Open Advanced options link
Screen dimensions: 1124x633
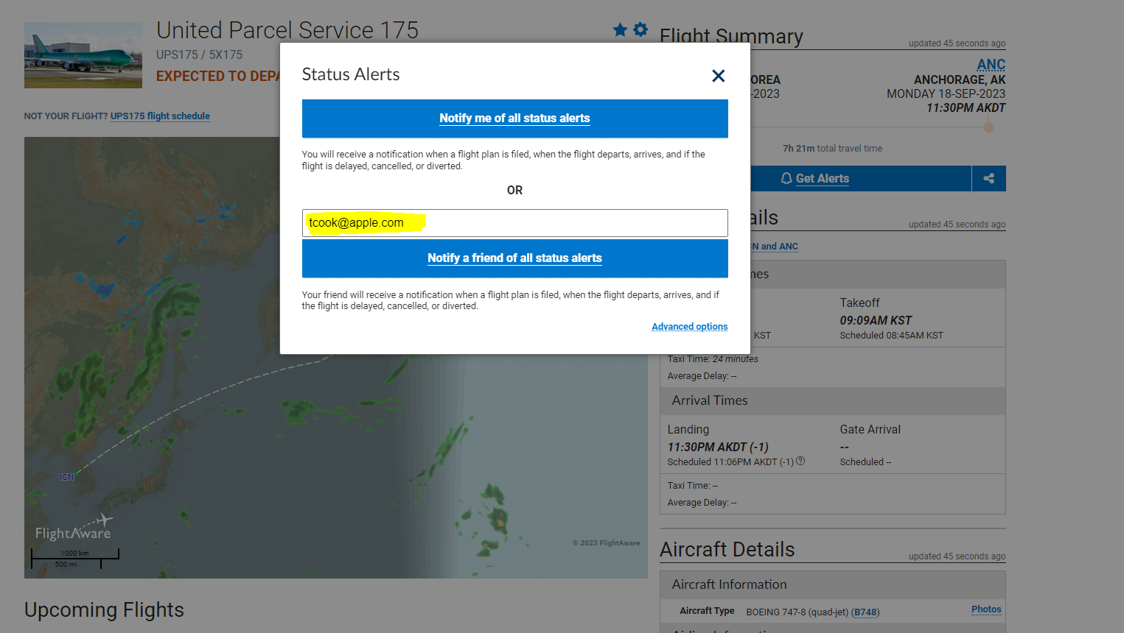(x=689, y=327)
